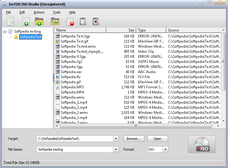228x168 pixels.
Task: Click the gray trash can toolbar icon
Action: pyautogui.click(x=83, y=22)
